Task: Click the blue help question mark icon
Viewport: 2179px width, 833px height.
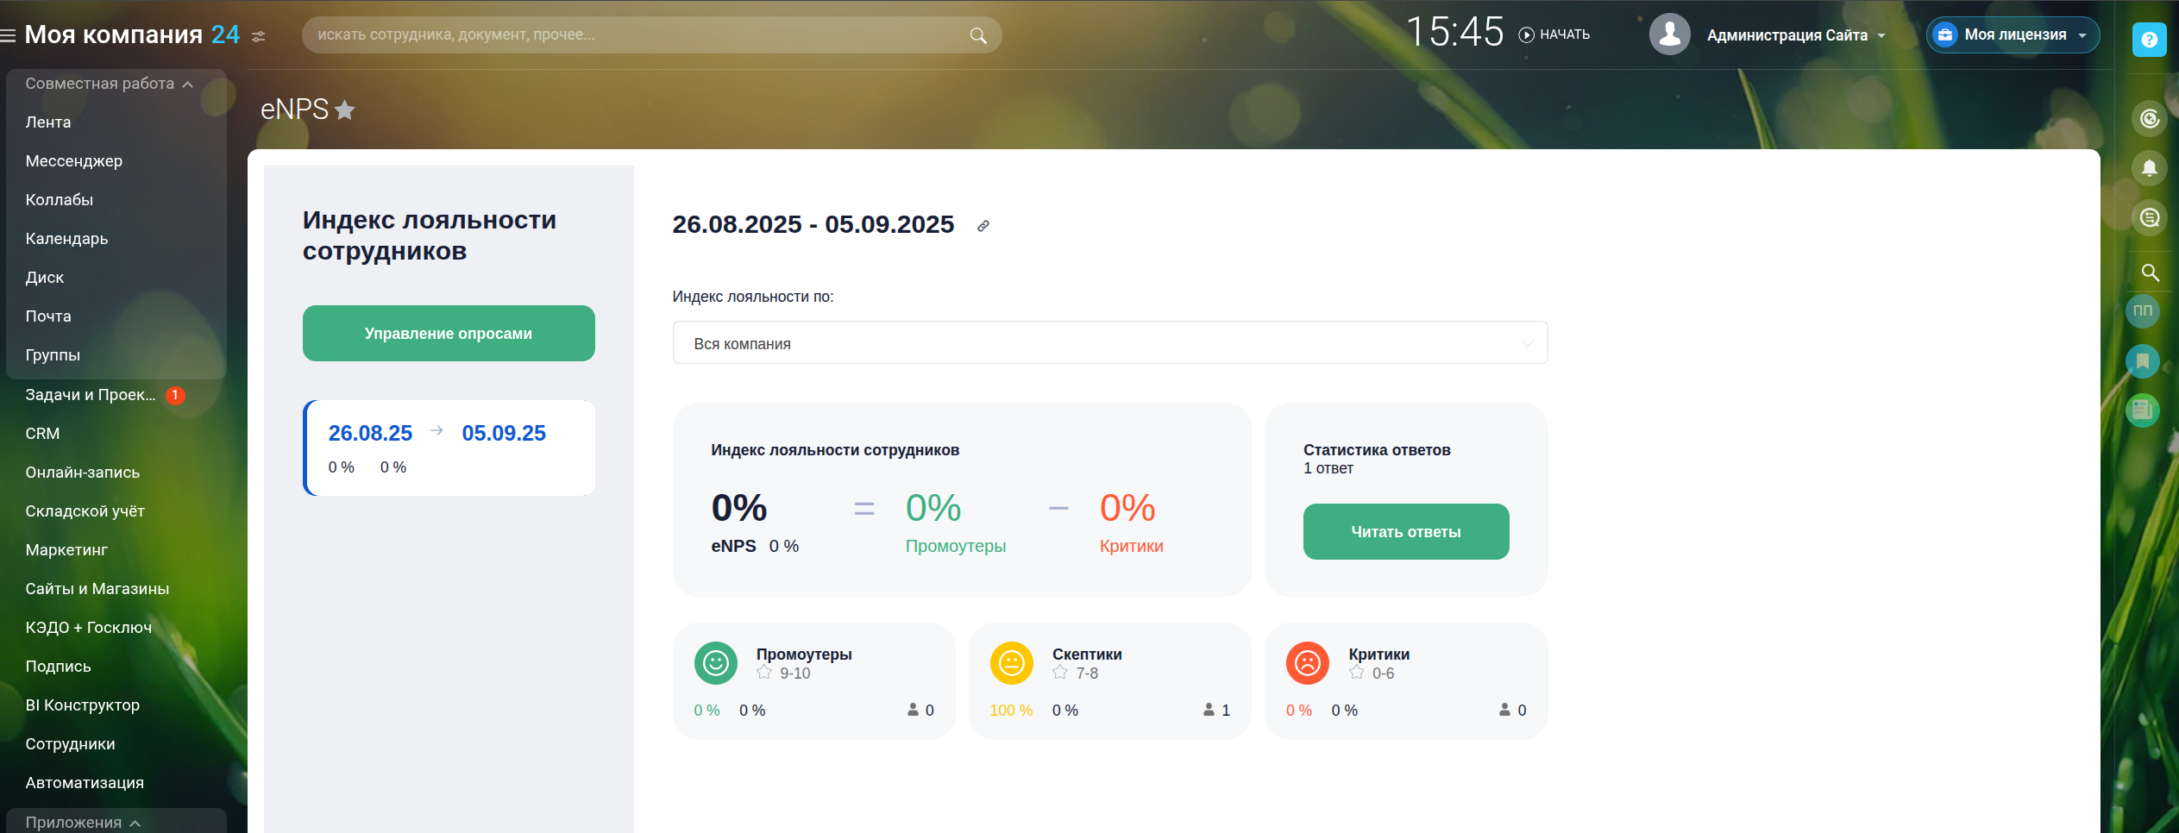Action: click(2149, 40)
